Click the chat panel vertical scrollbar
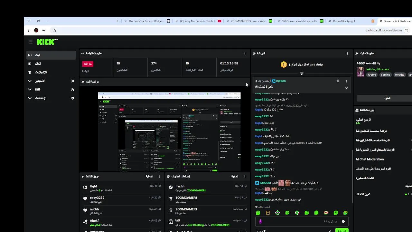Viewport: 412px width, 232px height. 352,176
